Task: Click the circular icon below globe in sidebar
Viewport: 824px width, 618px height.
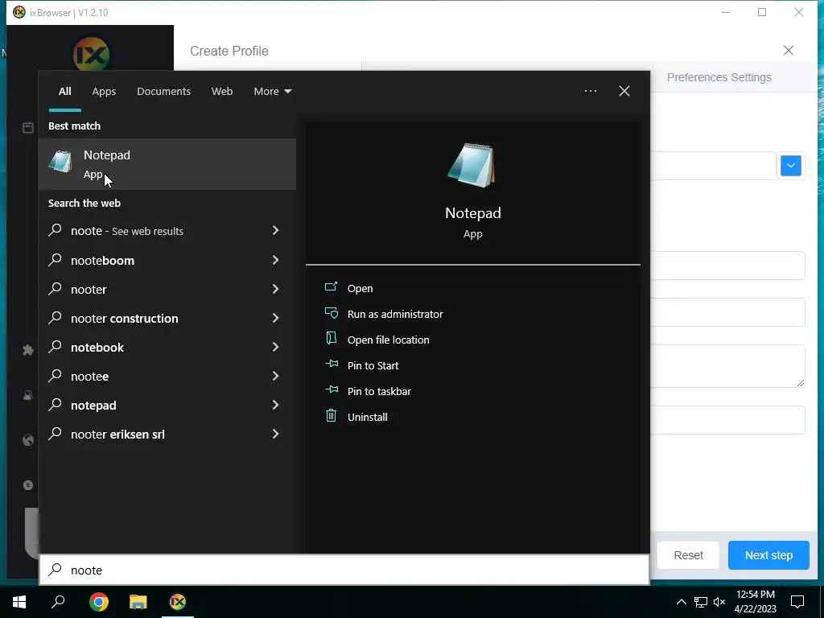Action: (28, 485)
